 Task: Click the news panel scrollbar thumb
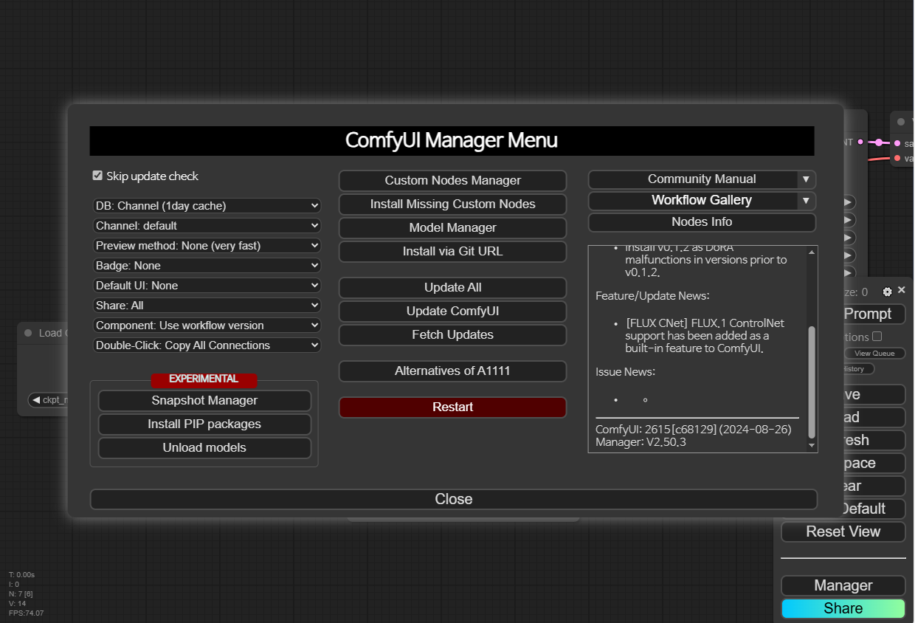tap(812, 382)
